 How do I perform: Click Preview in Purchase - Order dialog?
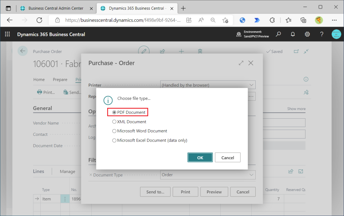[x=214, y=192]
